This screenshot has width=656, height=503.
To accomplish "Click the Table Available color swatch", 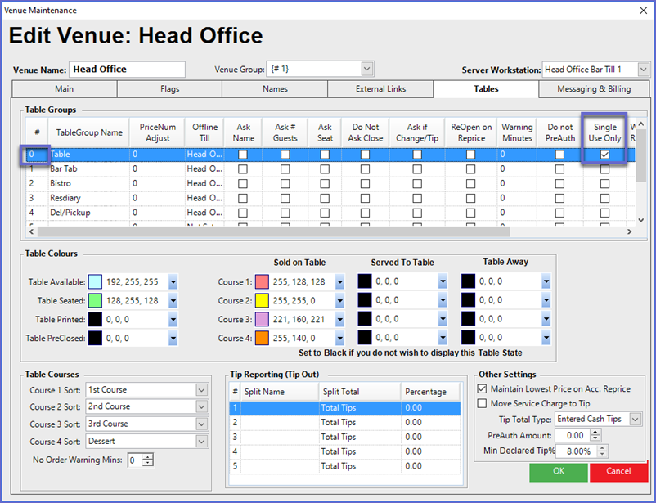I will (95, 282).
